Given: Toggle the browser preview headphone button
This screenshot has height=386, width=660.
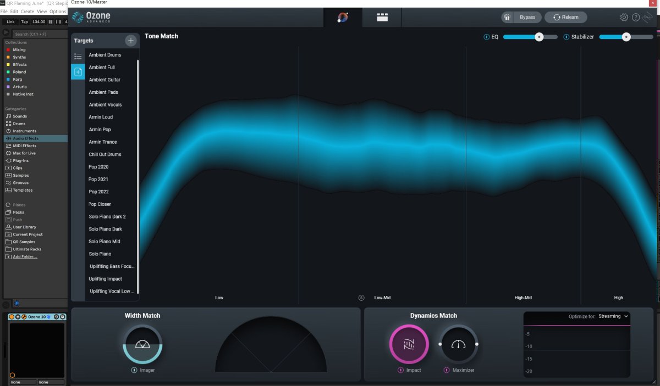Looking at the screenshot, I should 16,303.
